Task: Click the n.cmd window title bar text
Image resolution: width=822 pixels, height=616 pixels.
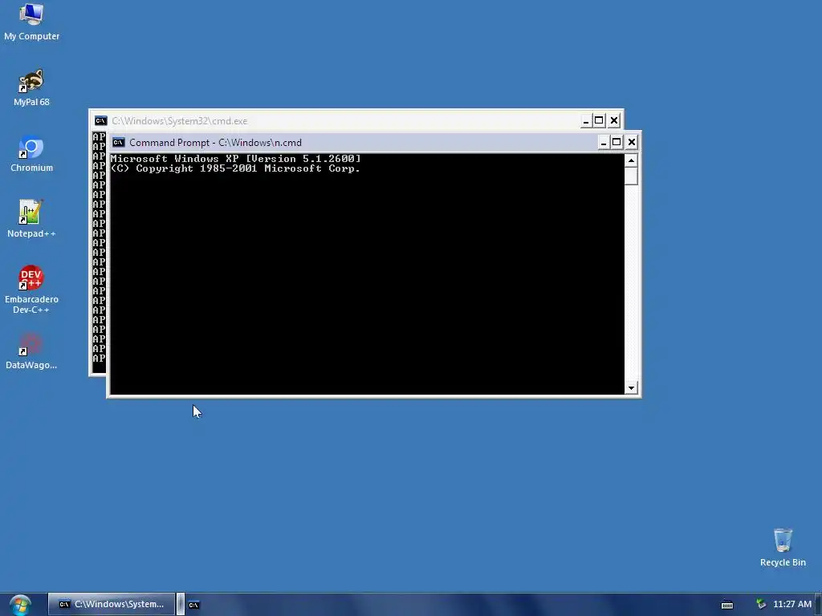Action: point(215,143)
